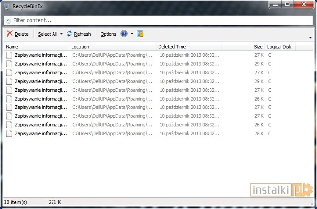Expand the Select All dropdown arrow
Viewport: 317px width, 209px height.
[x=61, y=34]
